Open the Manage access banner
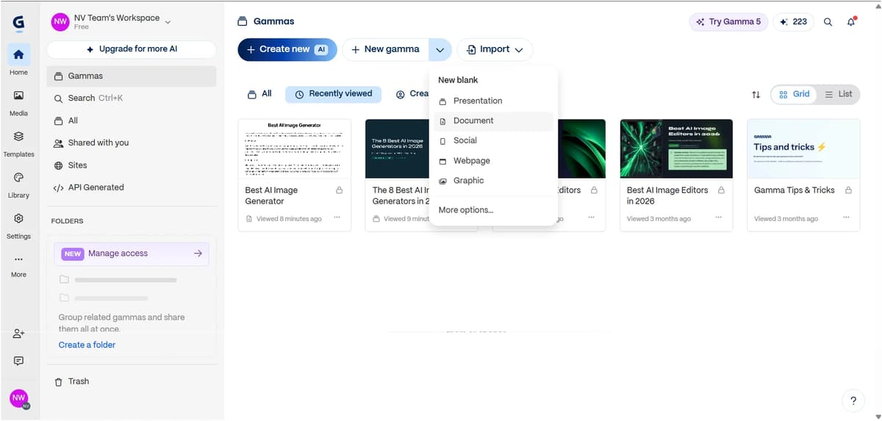Image resolution: width=882 pixels, height=421 pixels. click(132, 253)
